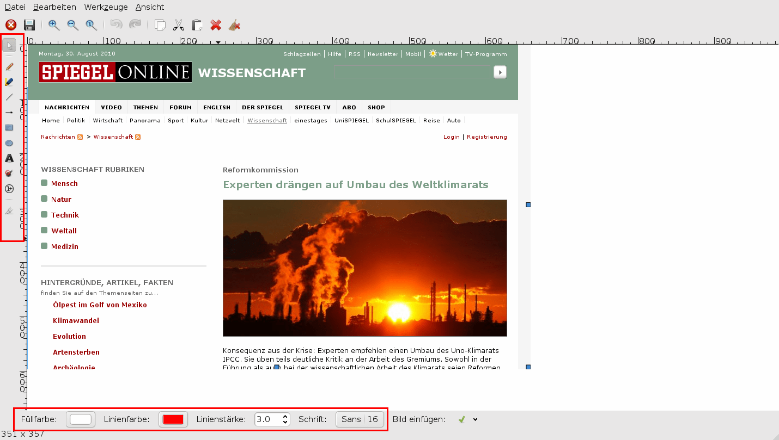Open the Werkzeuge menu
This screenshot has width=779, height=440.
coord(106,7)
